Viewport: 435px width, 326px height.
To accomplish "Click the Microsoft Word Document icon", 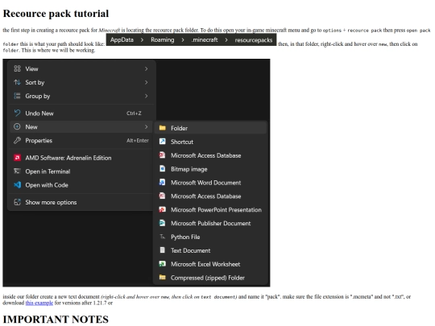I will tap(162, 182).
